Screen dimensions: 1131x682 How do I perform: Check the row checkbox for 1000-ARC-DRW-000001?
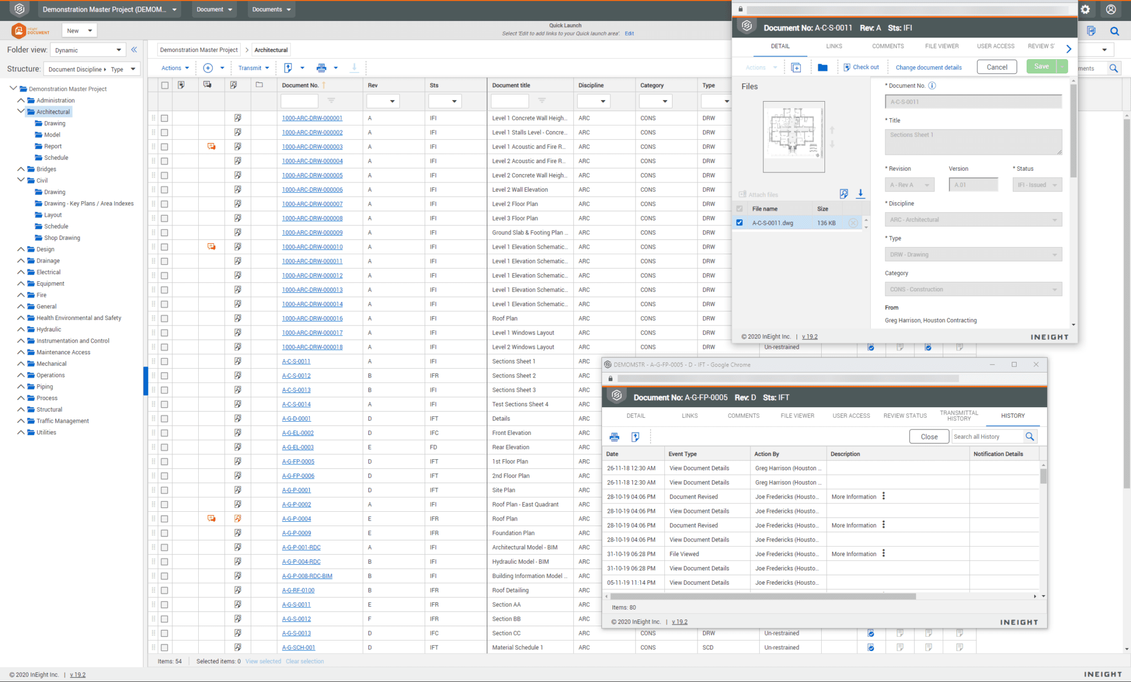pos(165,118)
